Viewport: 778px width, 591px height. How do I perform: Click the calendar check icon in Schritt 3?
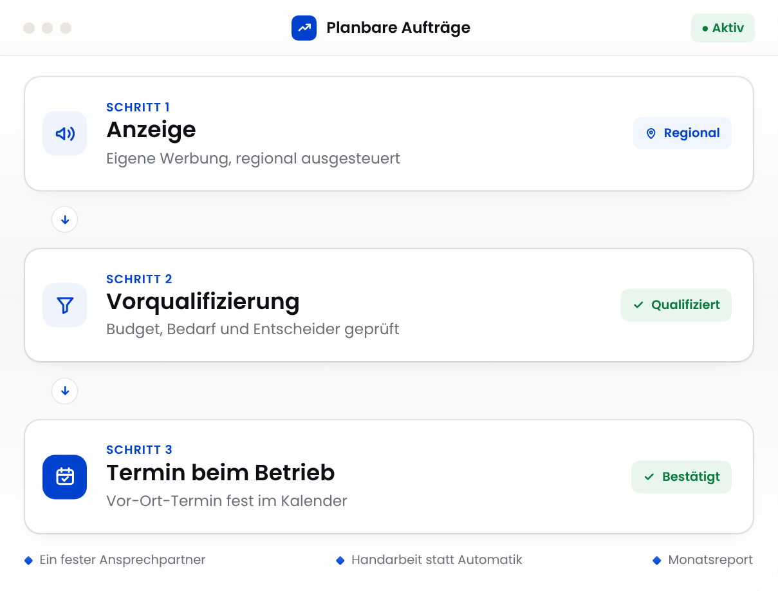(x=65, y=477)
